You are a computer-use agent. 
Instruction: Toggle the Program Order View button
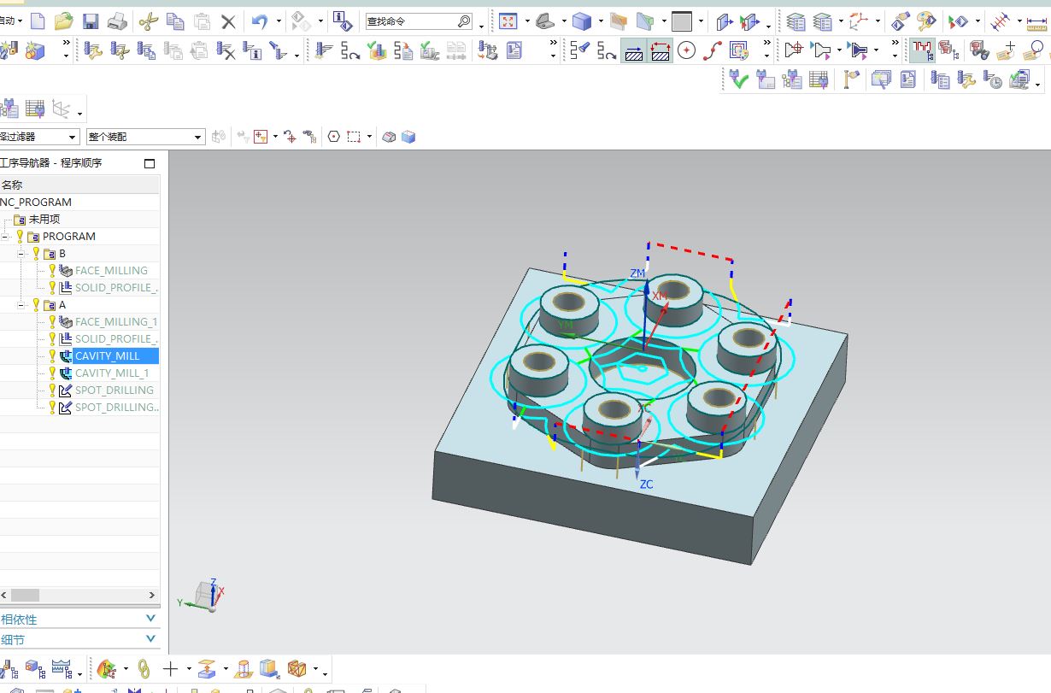(922, 50)
